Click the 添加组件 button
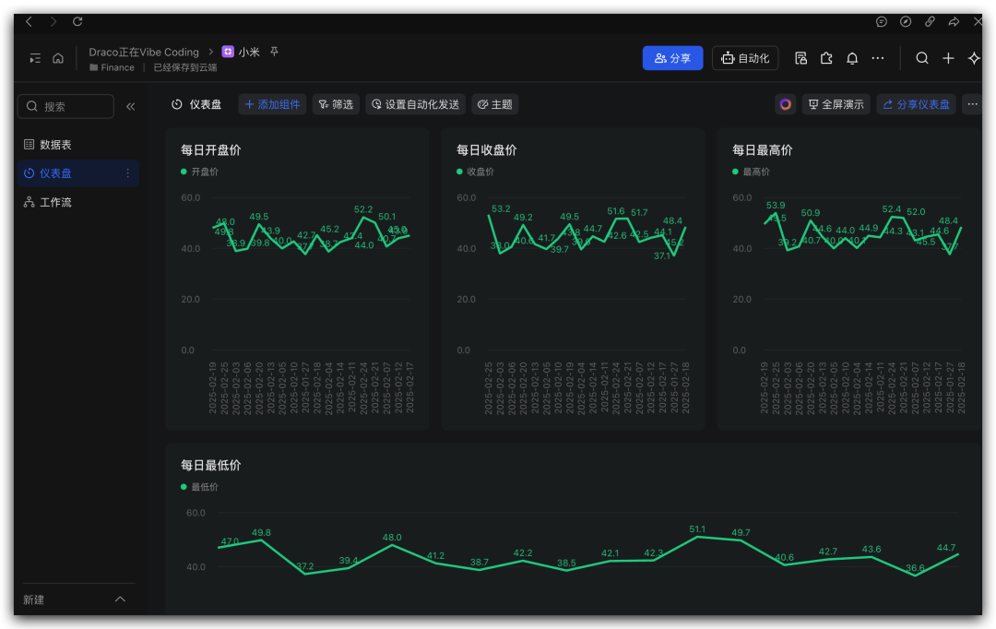Screen dimensions: 996x629 (x=272, y=104)
